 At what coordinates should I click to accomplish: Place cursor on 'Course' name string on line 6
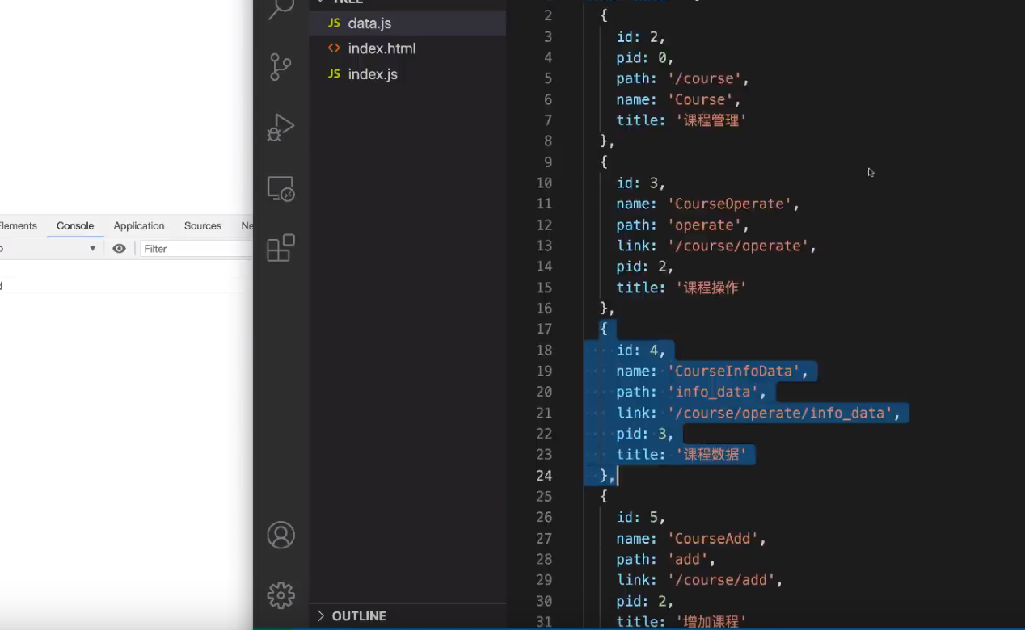(699, 99)
